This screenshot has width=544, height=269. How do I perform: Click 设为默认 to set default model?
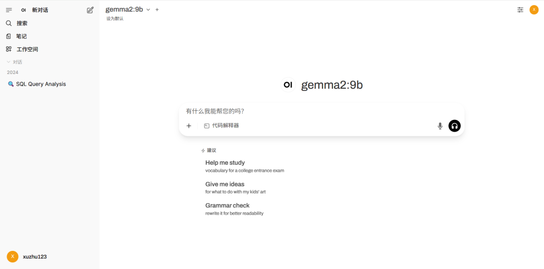pyautogui.click(x=115, y=19)
